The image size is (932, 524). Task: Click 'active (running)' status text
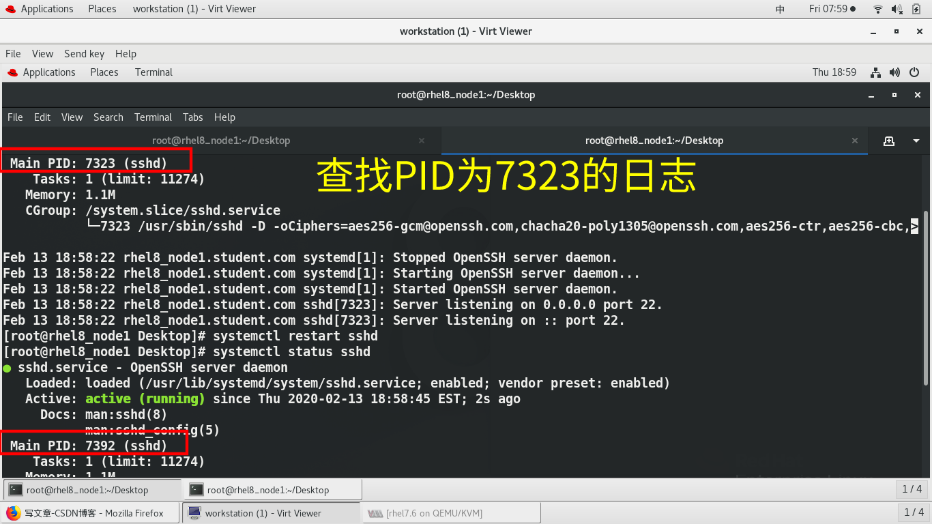[x=145, y=399]
